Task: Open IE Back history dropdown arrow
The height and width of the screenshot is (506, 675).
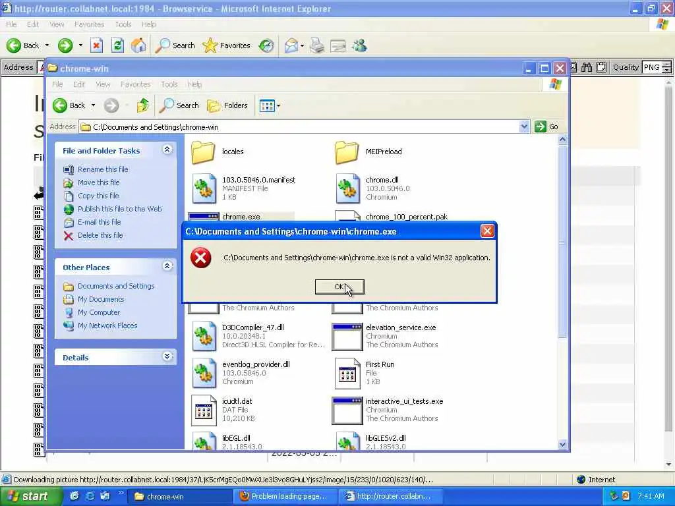Action: pyautogui.click(x=47, y=45)
